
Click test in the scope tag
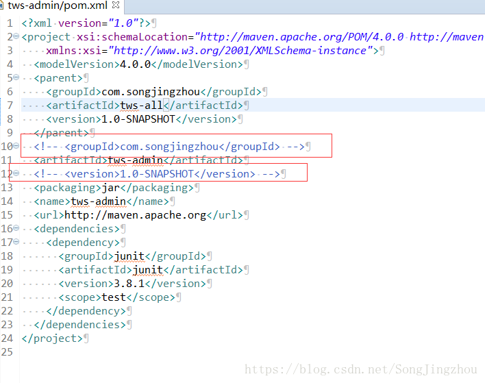114,297
